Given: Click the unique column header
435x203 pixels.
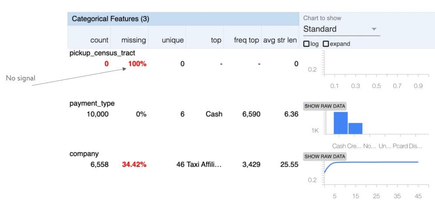Looking at the screenshot, I should coord(173,40).
